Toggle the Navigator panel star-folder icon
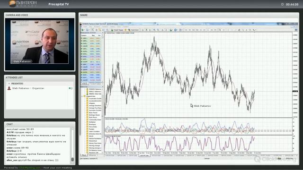This screenshot has height=170, width=303. (x=100, y=30)
